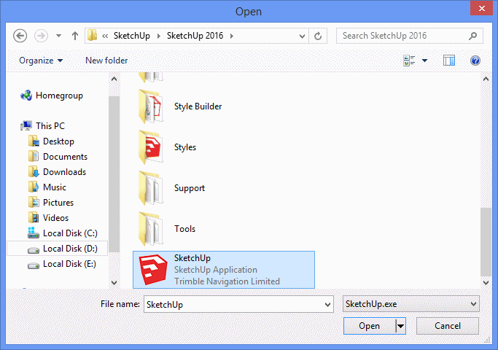Open Pictures in the navigation pane
The image size is (498, 350).
(x=58, y=202)
